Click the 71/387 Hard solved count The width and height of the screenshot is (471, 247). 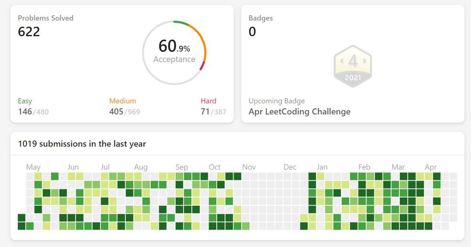[213, 112]
